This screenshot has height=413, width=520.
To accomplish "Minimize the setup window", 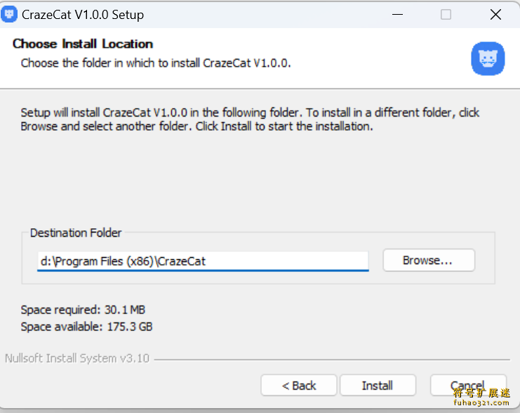I will point(397,15).
